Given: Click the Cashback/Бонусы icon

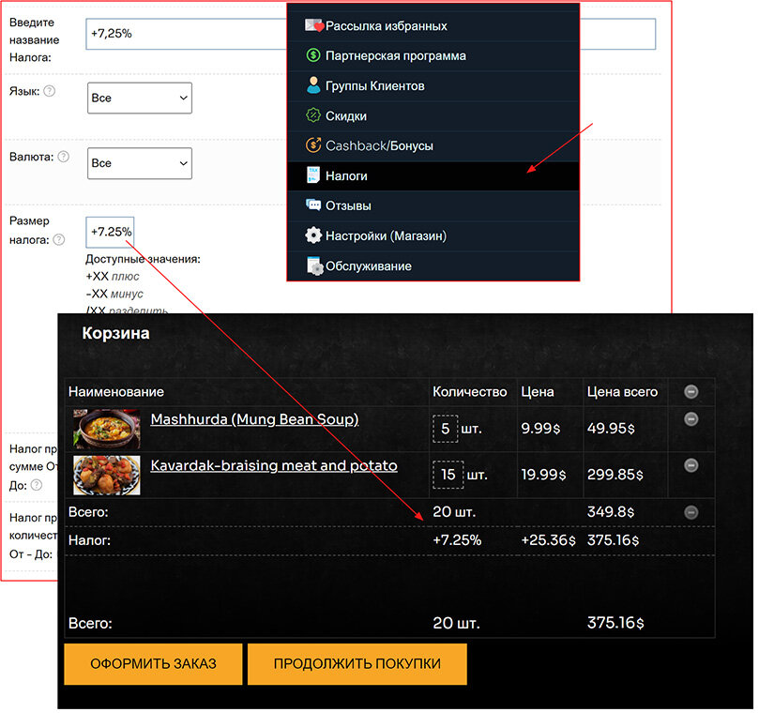Looking at the screenshot, I should point(313,146).
